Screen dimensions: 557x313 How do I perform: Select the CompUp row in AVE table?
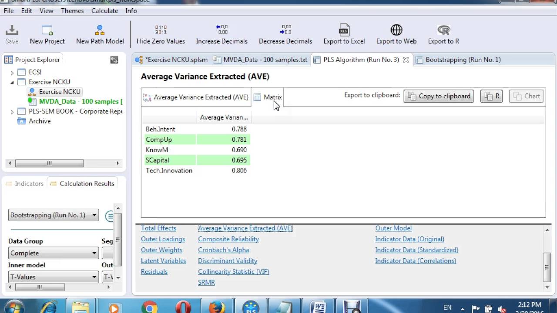coord(196,140)
